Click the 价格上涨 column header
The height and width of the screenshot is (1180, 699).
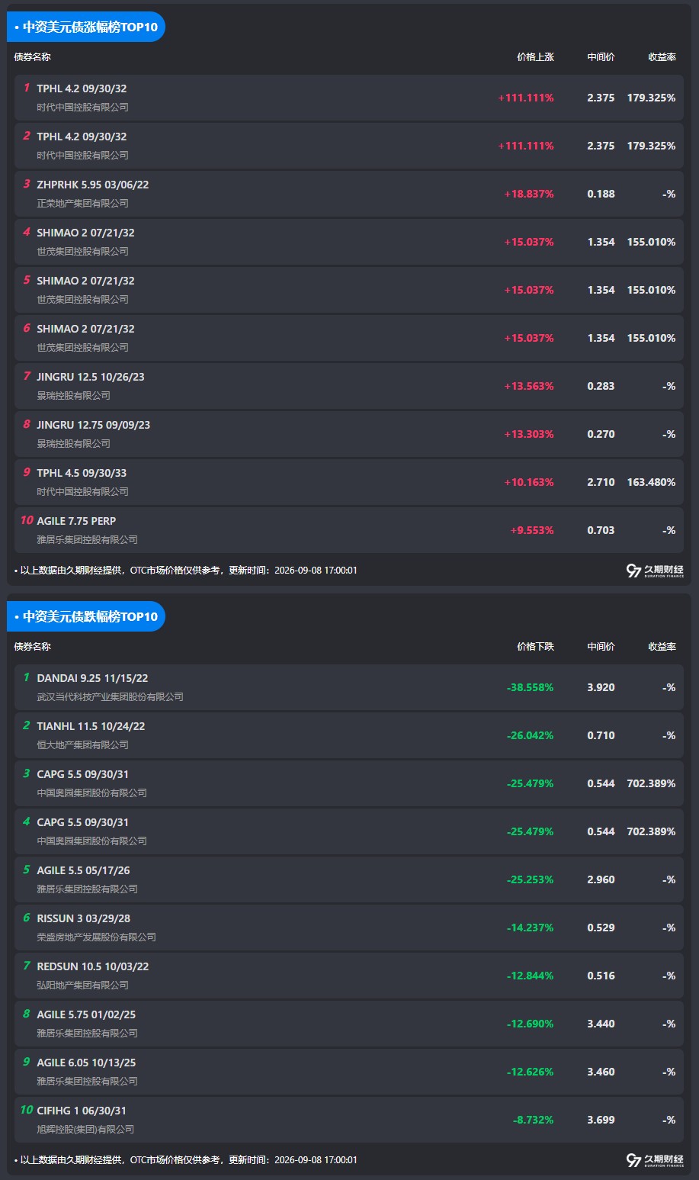pyautogui.click(x=535, y=57)
